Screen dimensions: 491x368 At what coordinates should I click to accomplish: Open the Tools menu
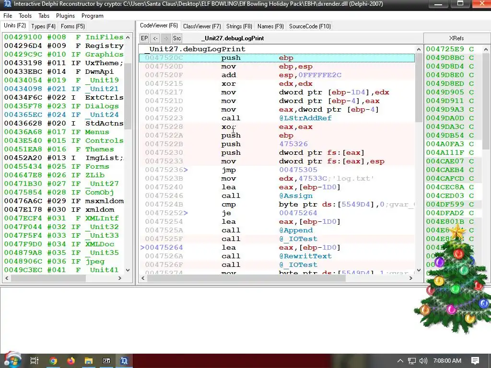click(x=25, y=16)
